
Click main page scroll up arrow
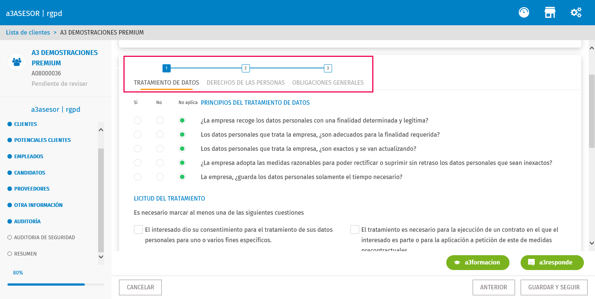[592, 48]
